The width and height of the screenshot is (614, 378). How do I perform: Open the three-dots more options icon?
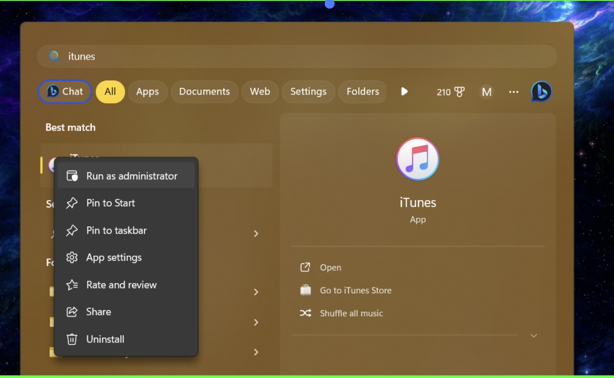point(514,92)
